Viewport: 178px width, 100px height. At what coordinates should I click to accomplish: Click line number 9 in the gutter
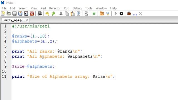click(x=5, y=66)
